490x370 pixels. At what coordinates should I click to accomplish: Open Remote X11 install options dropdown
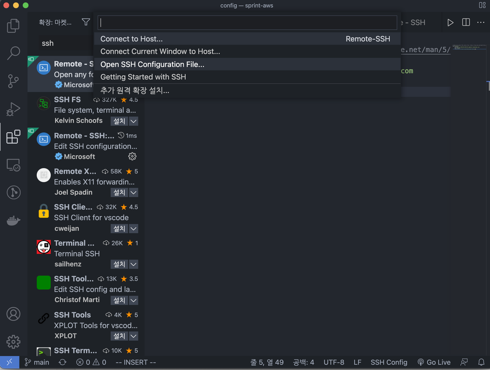click(x=134, y=192)
